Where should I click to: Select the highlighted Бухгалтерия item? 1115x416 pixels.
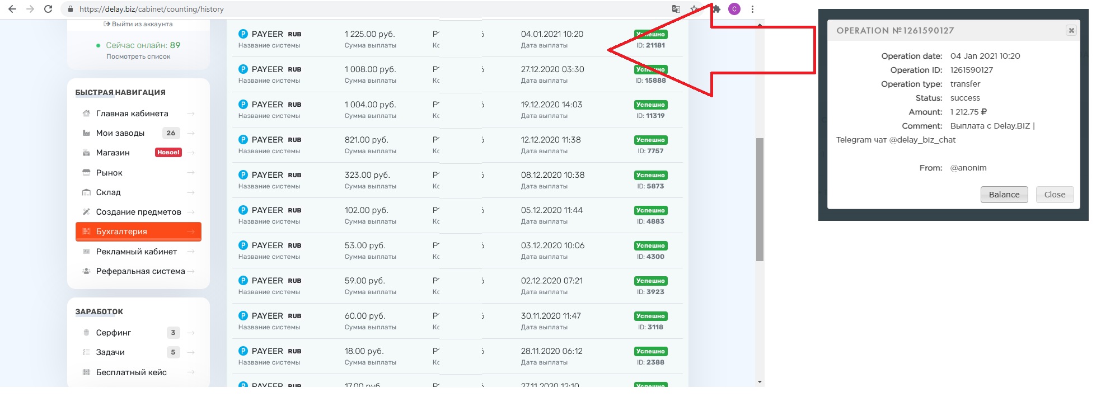[138, 231]
